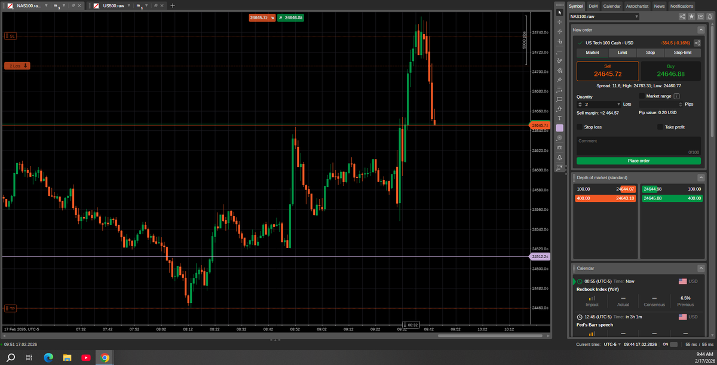
Task: Click share icon next to -384.5 change
Action: 697,43
